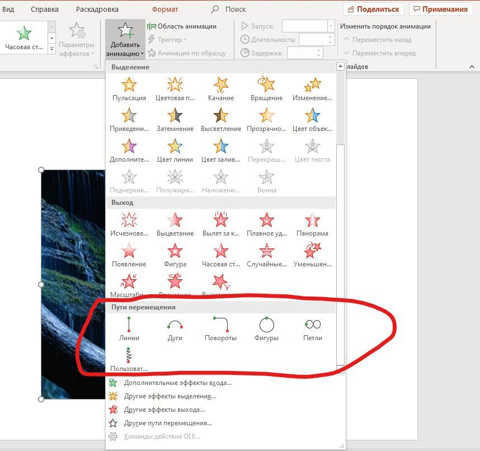
Task: Apply the Петли motion path
Action: tap(312, 329)
